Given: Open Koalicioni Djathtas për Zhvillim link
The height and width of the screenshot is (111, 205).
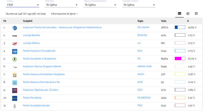Looking at the screenshot, I should pyautogui.click(x=40, y=90).
